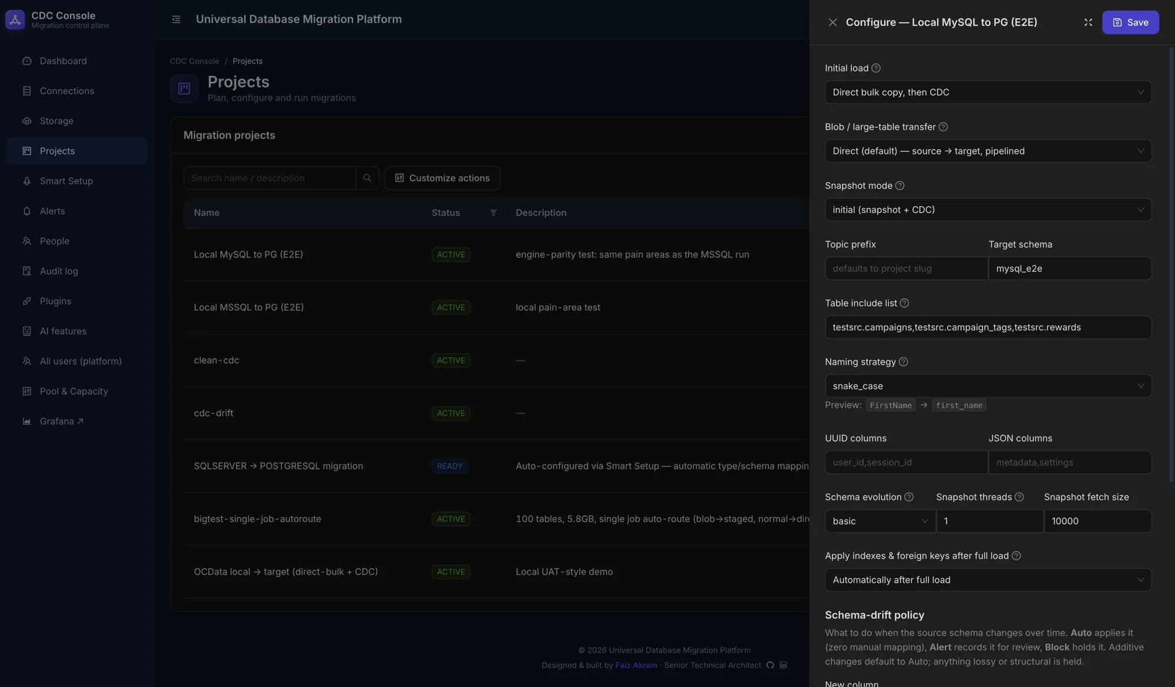Screen dimensions: 1175x687
Task: Click the Status column filter icon
Action: [493, 213]
